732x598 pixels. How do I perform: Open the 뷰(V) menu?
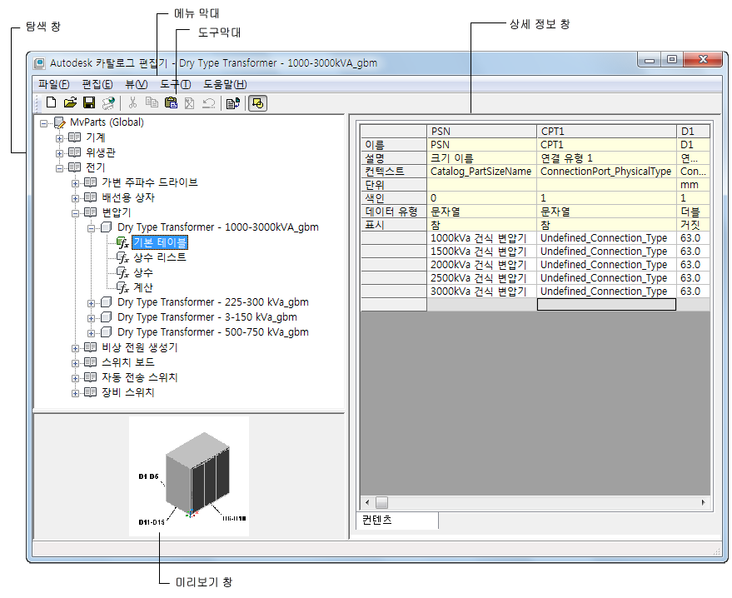click(137, 84)
